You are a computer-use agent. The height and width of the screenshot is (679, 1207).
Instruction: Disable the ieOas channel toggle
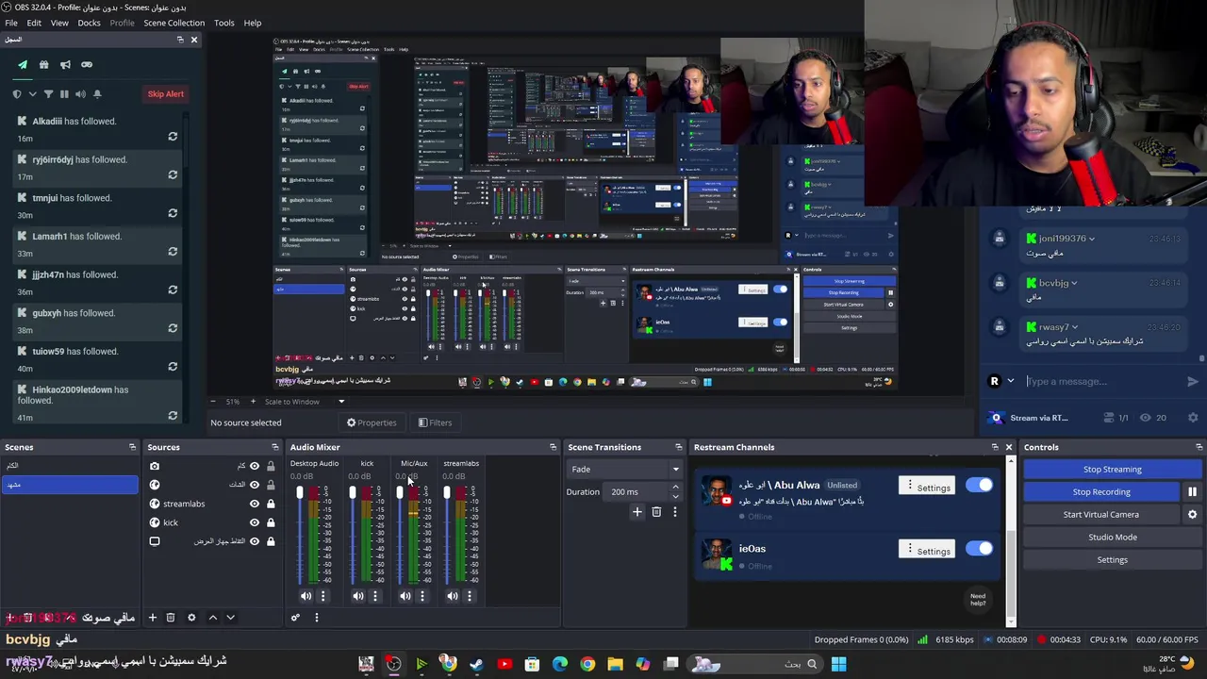(x=979, y=549)
